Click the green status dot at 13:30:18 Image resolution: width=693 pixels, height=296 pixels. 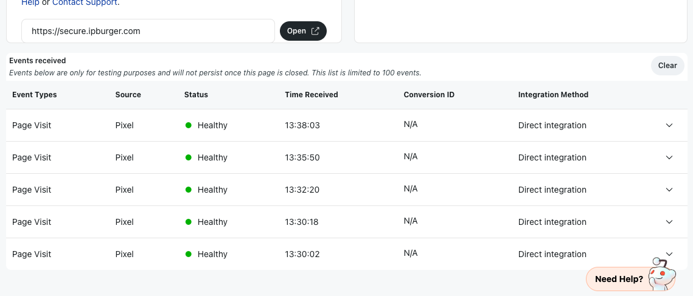coord(188,222)
